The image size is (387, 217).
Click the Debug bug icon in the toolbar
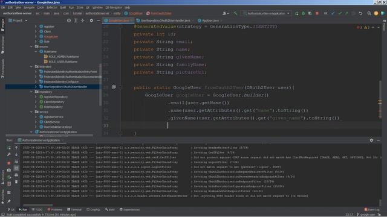click(304, 13)
